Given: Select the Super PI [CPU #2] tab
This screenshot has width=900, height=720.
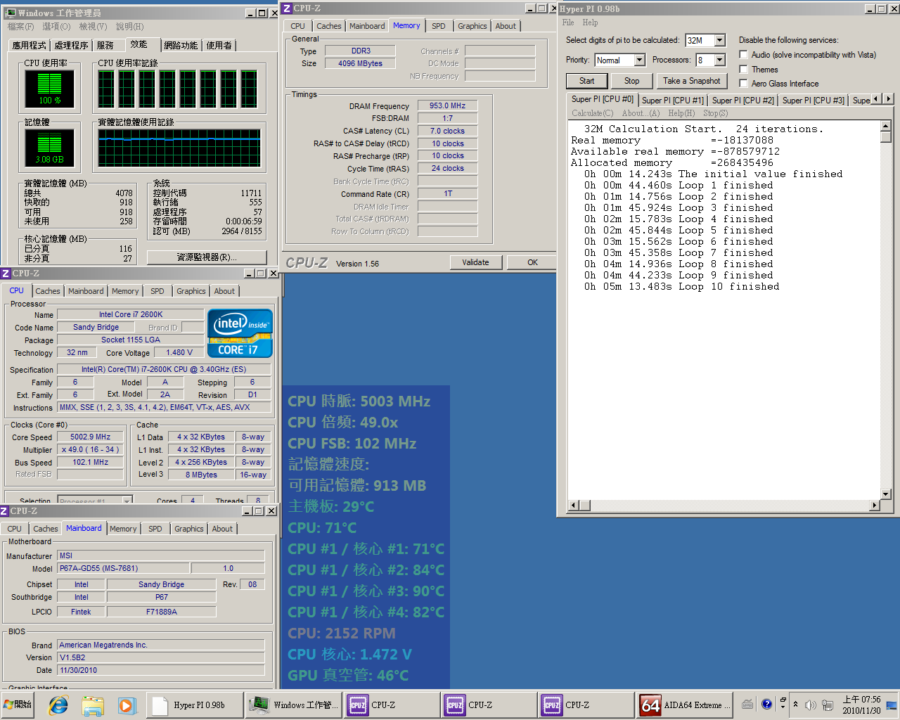Looking at the screenshot, I should [742, 101].
